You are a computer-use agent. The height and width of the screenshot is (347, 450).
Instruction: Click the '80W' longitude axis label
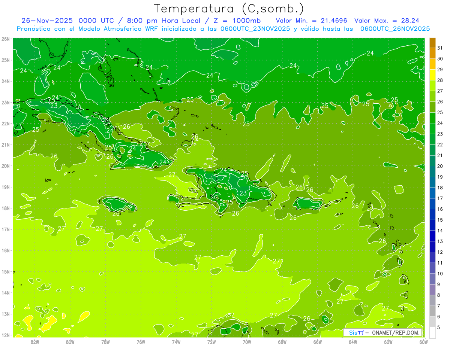tap(70, 342)
